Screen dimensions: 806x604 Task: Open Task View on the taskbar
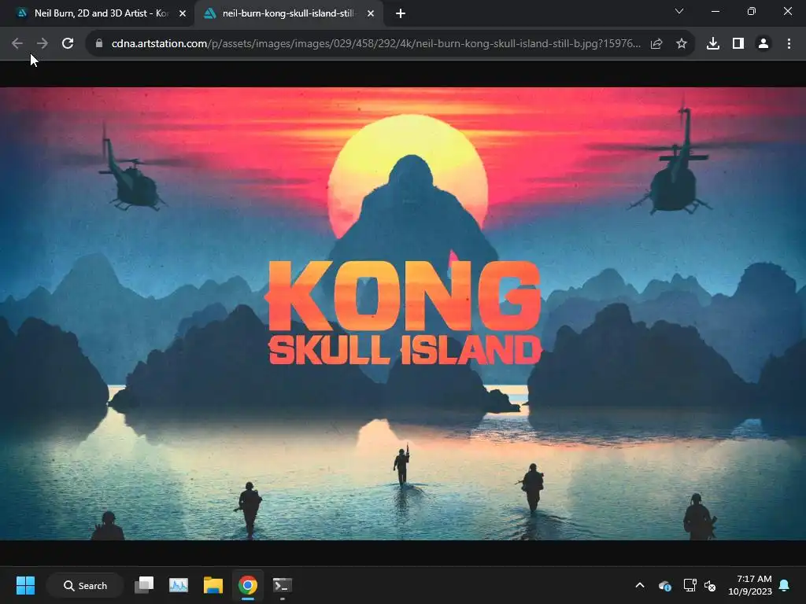[144, 585]
